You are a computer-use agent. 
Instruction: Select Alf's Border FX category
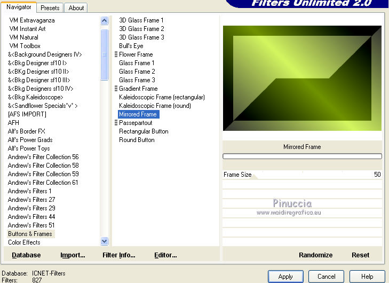click(x=27, y=131)
